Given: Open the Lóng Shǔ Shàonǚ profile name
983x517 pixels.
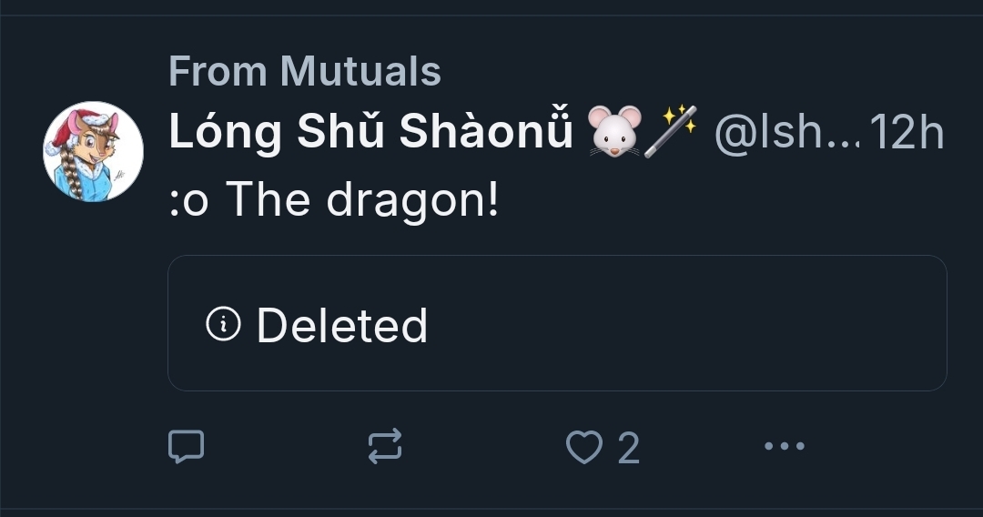Looking at the screenshot, I should point(370,134).
